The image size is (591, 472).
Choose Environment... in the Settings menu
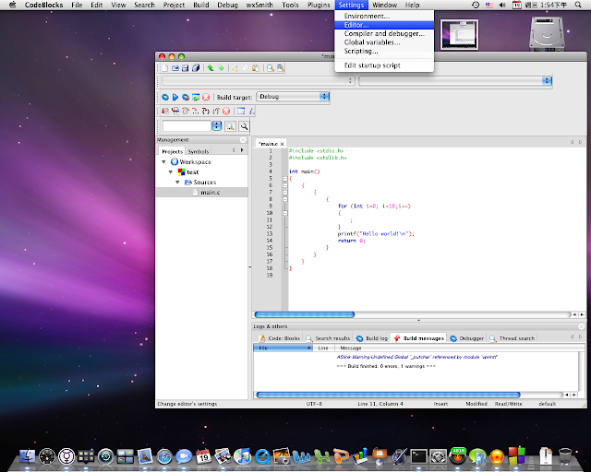384,17
